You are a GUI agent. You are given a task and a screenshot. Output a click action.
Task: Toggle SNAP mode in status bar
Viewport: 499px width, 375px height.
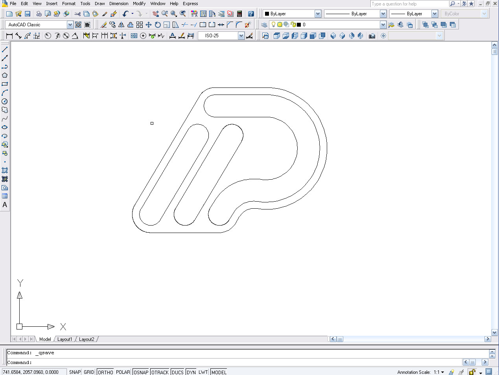pyautogui.click(x=75, y=372)
